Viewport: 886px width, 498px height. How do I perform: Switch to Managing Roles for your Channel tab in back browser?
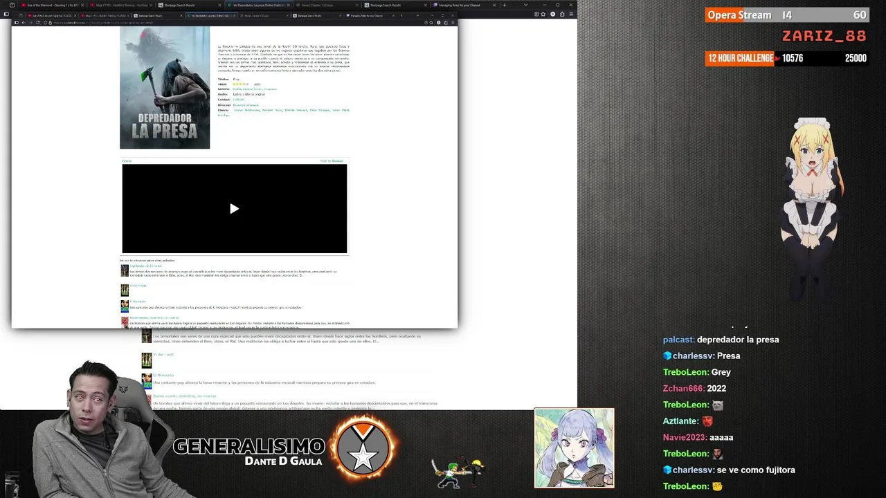pos(465,5)
